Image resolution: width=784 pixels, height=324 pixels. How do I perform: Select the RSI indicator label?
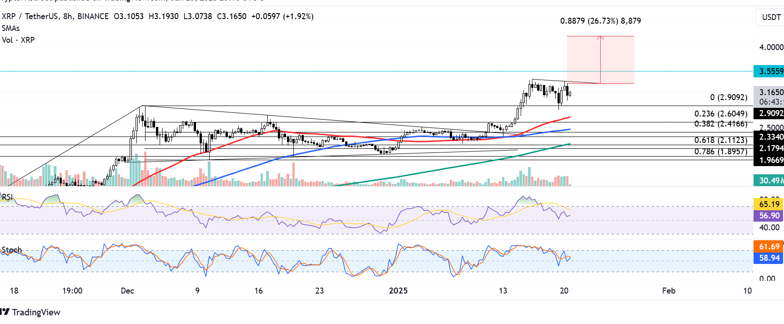tap(7, 197)
